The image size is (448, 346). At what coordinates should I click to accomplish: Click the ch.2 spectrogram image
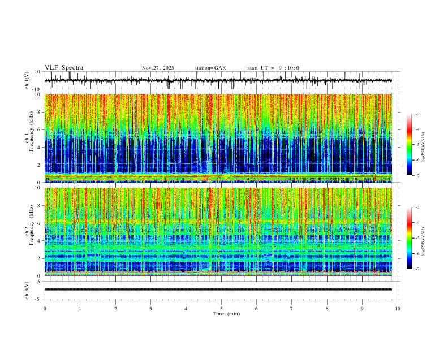218,232
